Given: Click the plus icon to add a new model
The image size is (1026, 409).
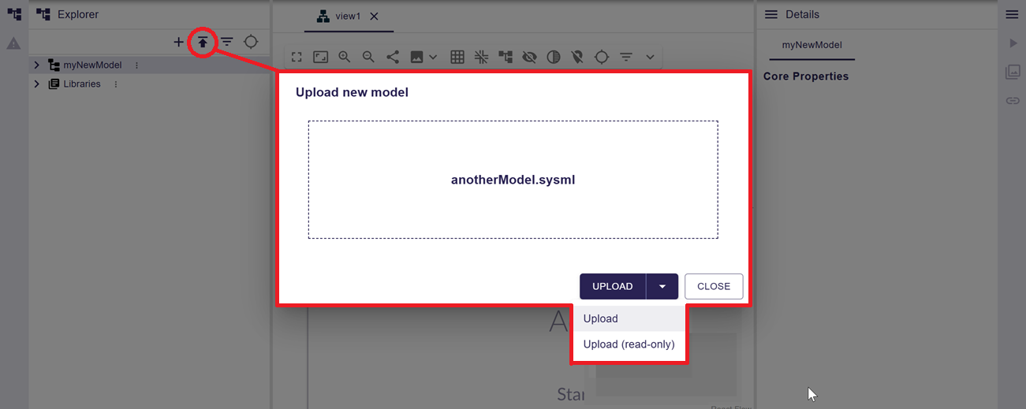Looking at the screenshot, I should [x=179, y=42].
